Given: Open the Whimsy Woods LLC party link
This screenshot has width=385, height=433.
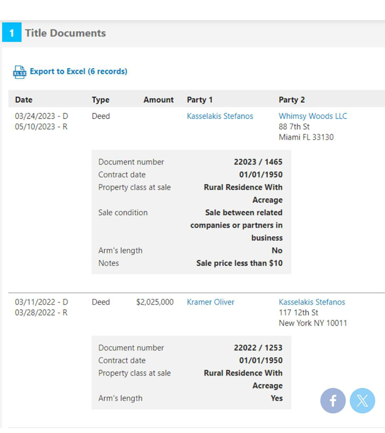Looking at the screenshot, I should point(313,116).
